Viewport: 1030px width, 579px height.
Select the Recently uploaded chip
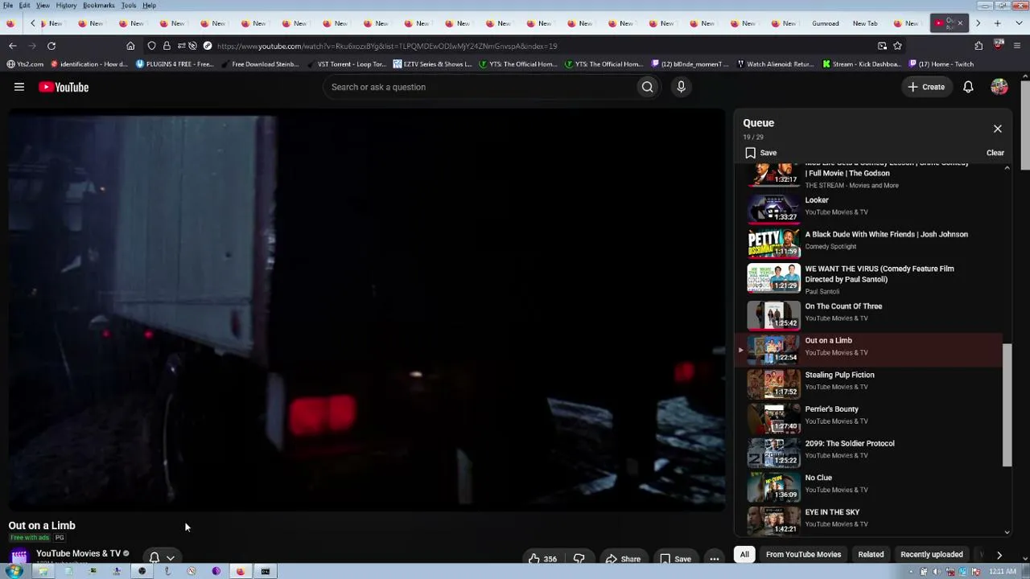coord(932,554)
